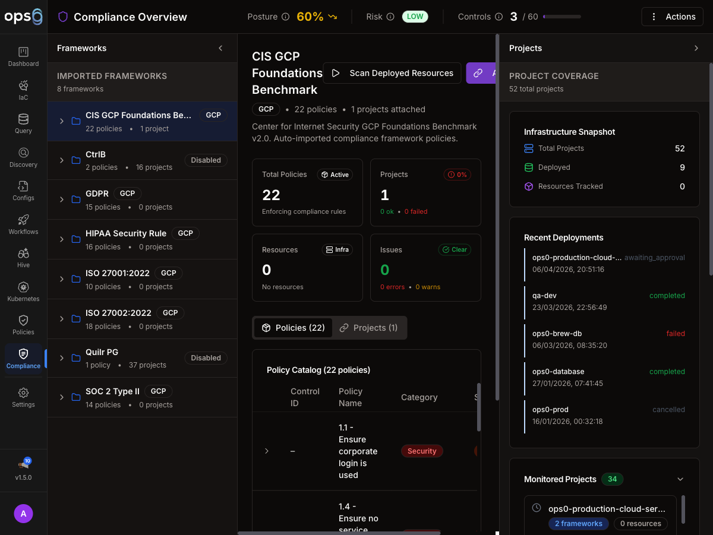Click Scan Deployed Resources button

click(x=392, y=73)
